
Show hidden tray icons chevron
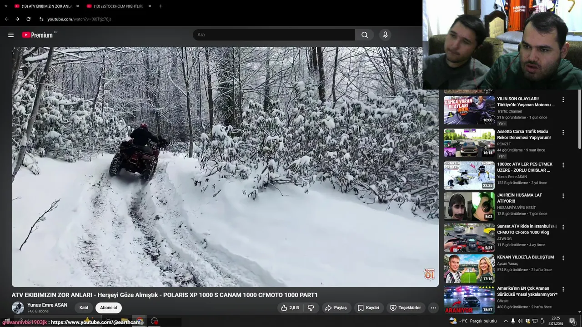click(505, 321)
